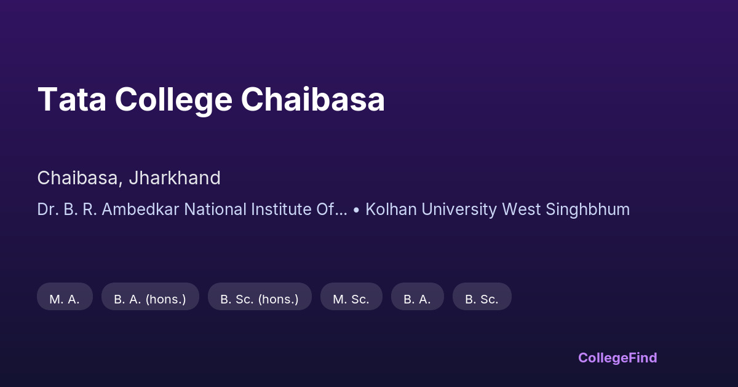Select the M. A. course tag
Image resolution: width=738 pixels, height=387 pixels.
coord(65,299)
